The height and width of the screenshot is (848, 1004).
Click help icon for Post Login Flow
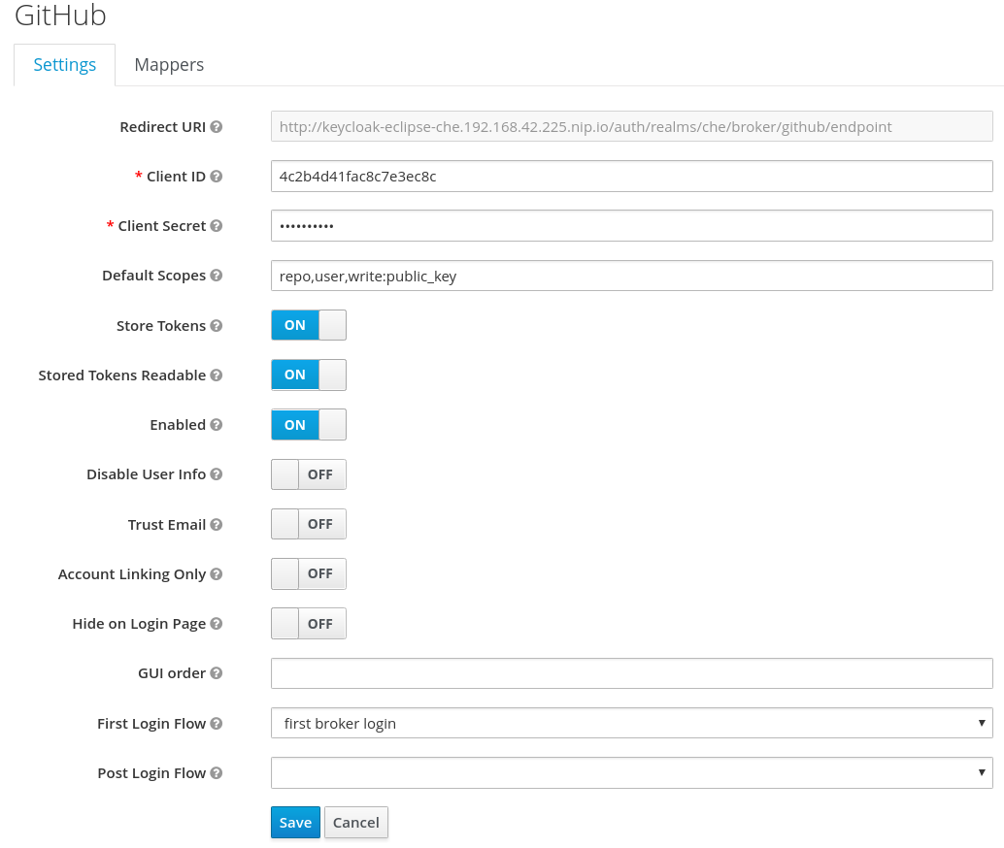click(x=217, y=773)
